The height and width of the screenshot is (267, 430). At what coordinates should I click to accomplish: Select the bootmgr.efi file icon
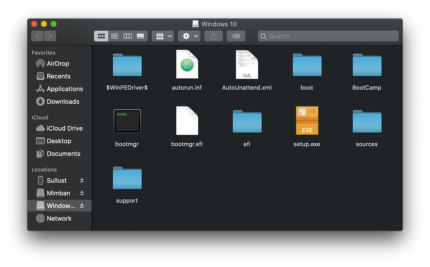tap(187, 121)
